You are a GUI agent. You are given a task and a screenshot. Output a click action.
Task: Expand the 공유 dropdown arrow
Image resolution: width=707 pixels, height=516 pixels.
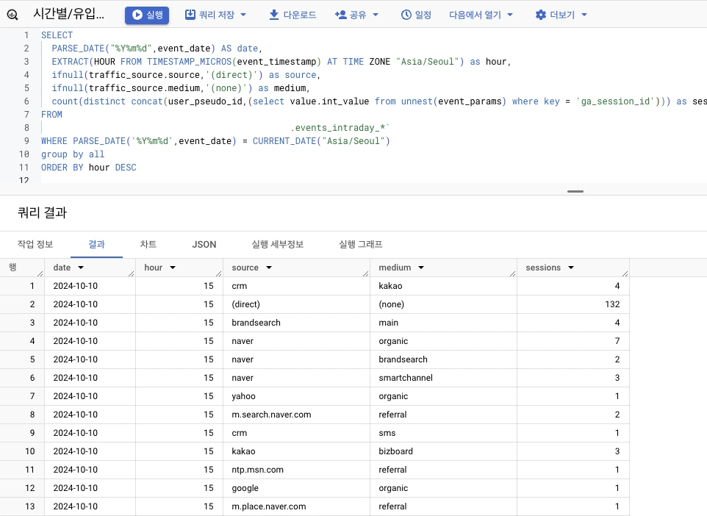375,15
